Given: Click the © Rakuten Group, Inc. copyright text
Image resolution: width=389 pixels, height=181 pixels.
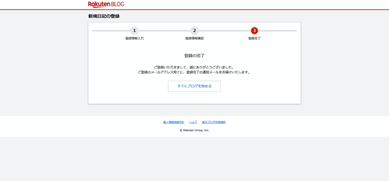Looking at the screenshot, I should coord(194,130).
